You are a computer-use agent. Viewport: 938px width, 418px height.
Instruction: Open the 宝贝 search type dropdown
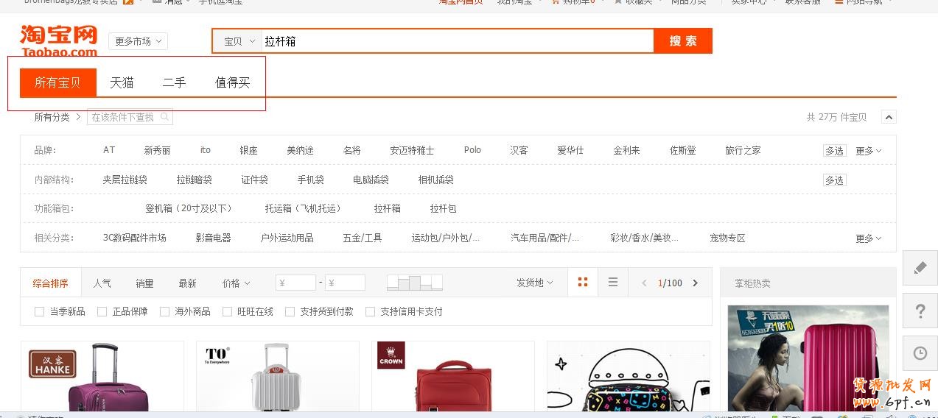pyautogui.click(x=239, y=42)
